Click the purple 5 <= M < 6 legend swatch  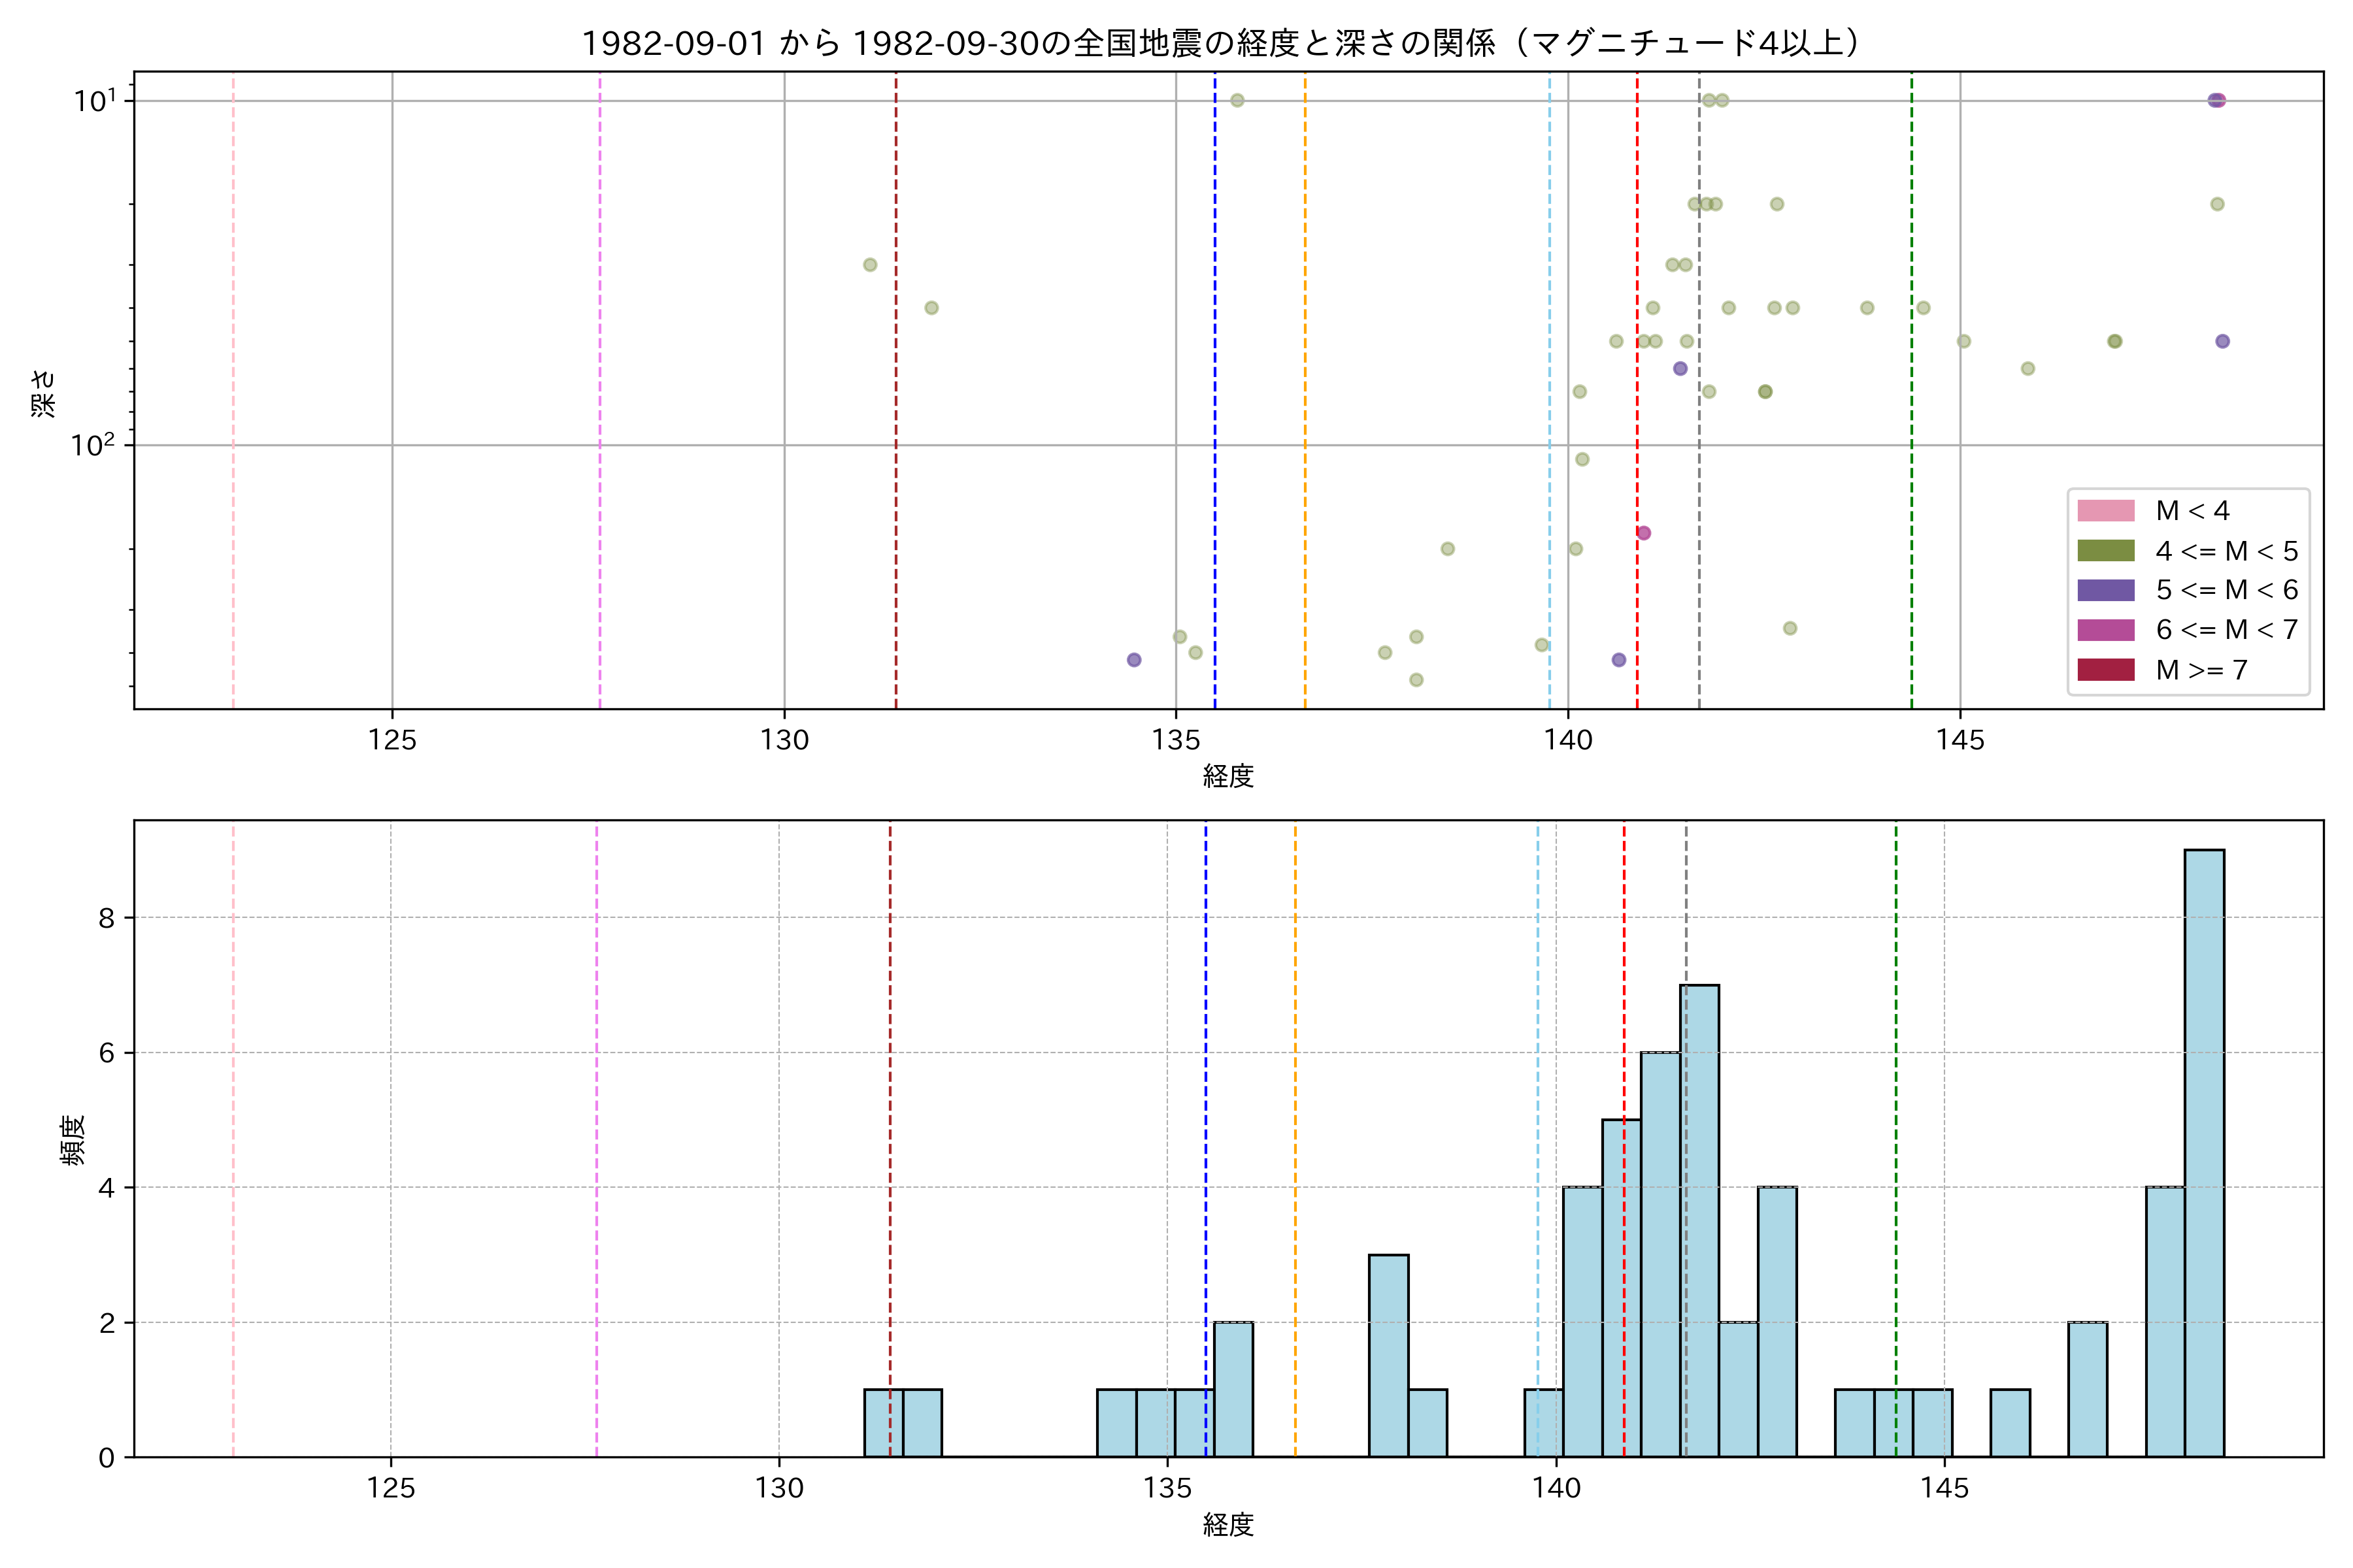coord(2105,590)
